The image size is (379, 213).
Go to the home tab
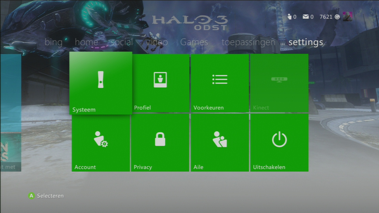click(86, 42)
